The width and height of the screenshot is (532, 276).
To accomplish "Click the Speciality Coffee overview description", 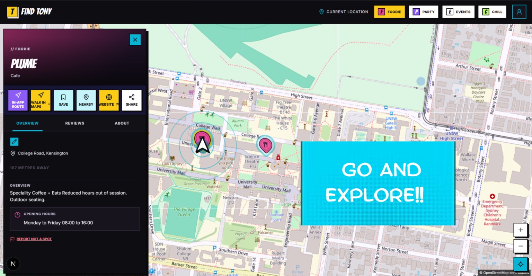I will point(68,196).
